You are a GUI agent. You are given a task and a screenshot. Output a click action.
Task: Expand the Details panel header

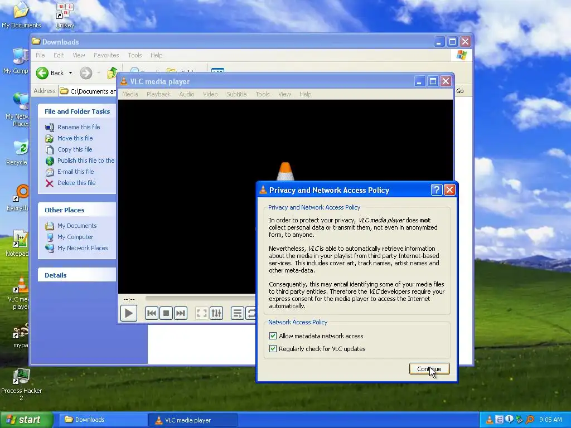pos(77,275)
